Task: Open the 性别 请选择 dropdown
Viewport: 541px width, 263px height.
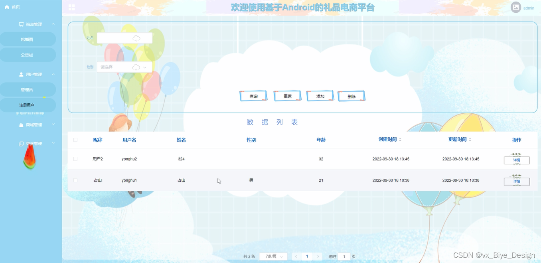Action: click(124, 67)
